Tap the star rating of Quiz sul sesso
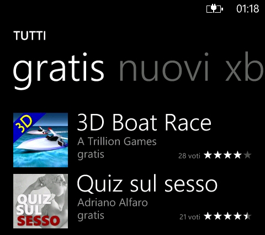 point(227,216)
